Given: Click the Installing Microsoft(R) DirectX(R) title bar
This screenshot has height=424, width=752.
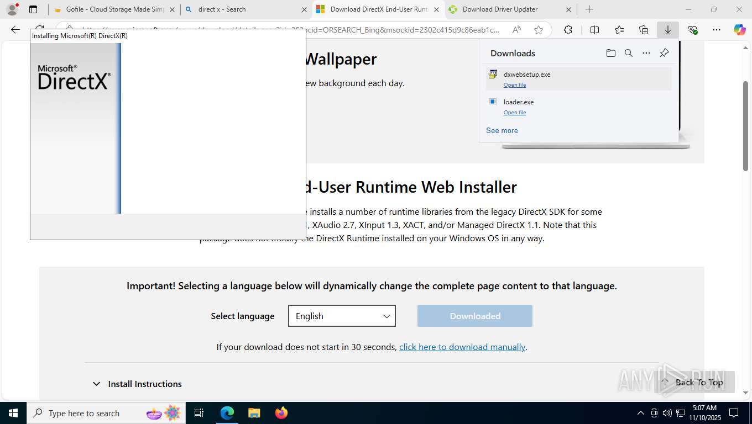Looking at the screenshot, I should click(168, 36).
